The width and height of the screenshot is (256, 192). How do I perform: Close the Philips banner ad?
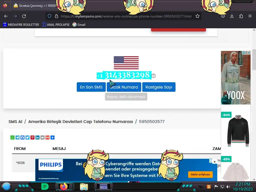[214, 162]
